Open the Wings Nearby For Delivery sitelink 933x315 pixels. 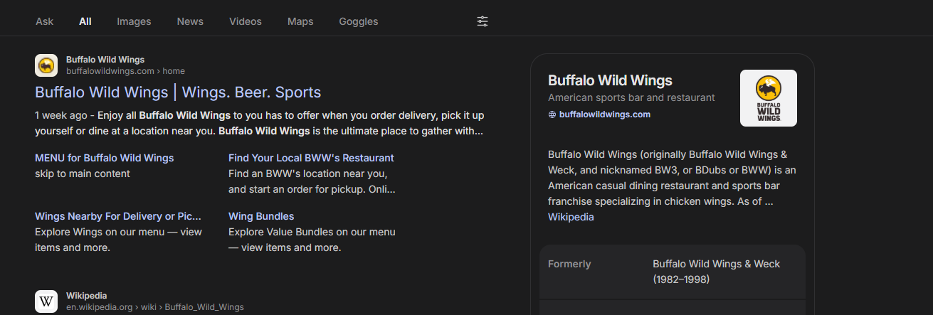(118, 216)
